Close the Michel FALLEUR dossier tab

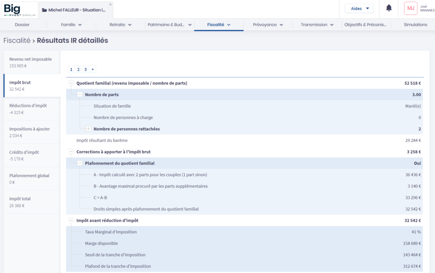click(x=110, y=5)
